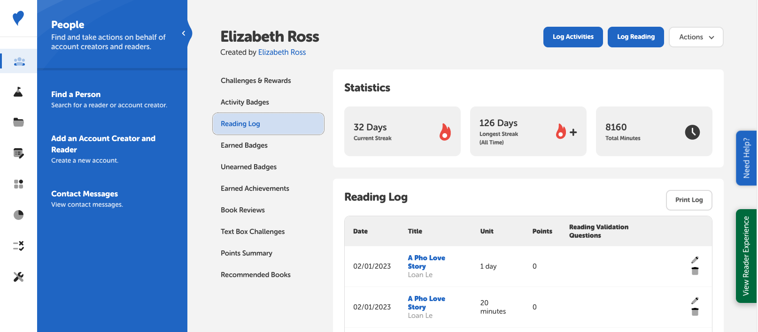Edit the 1 day reading log entry
This screenshot has width=758, height=332.
click(695, 260)
